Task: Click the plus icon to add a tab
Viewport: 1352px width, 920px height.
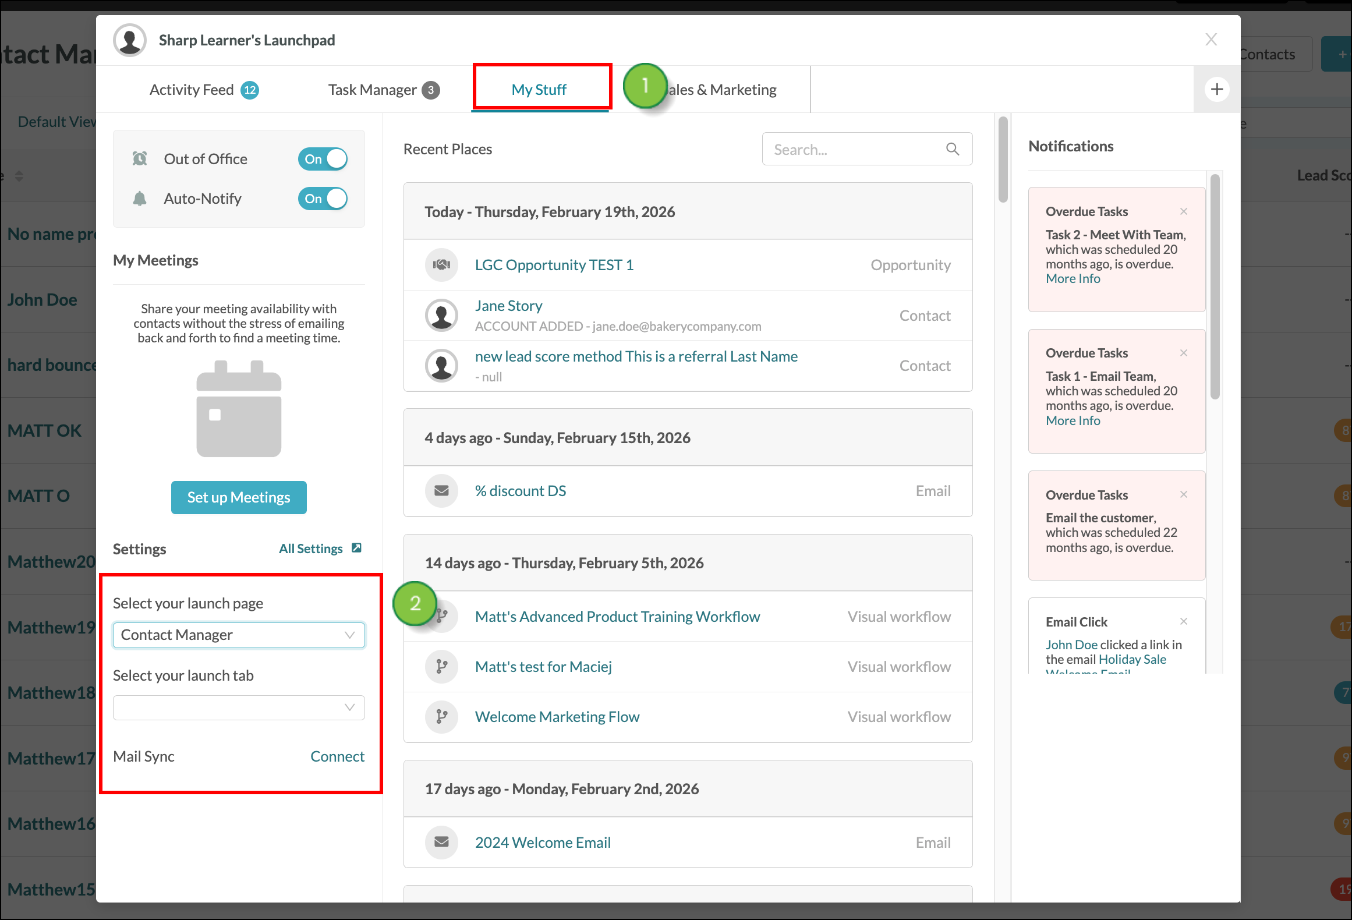Action: point(1216,89)
